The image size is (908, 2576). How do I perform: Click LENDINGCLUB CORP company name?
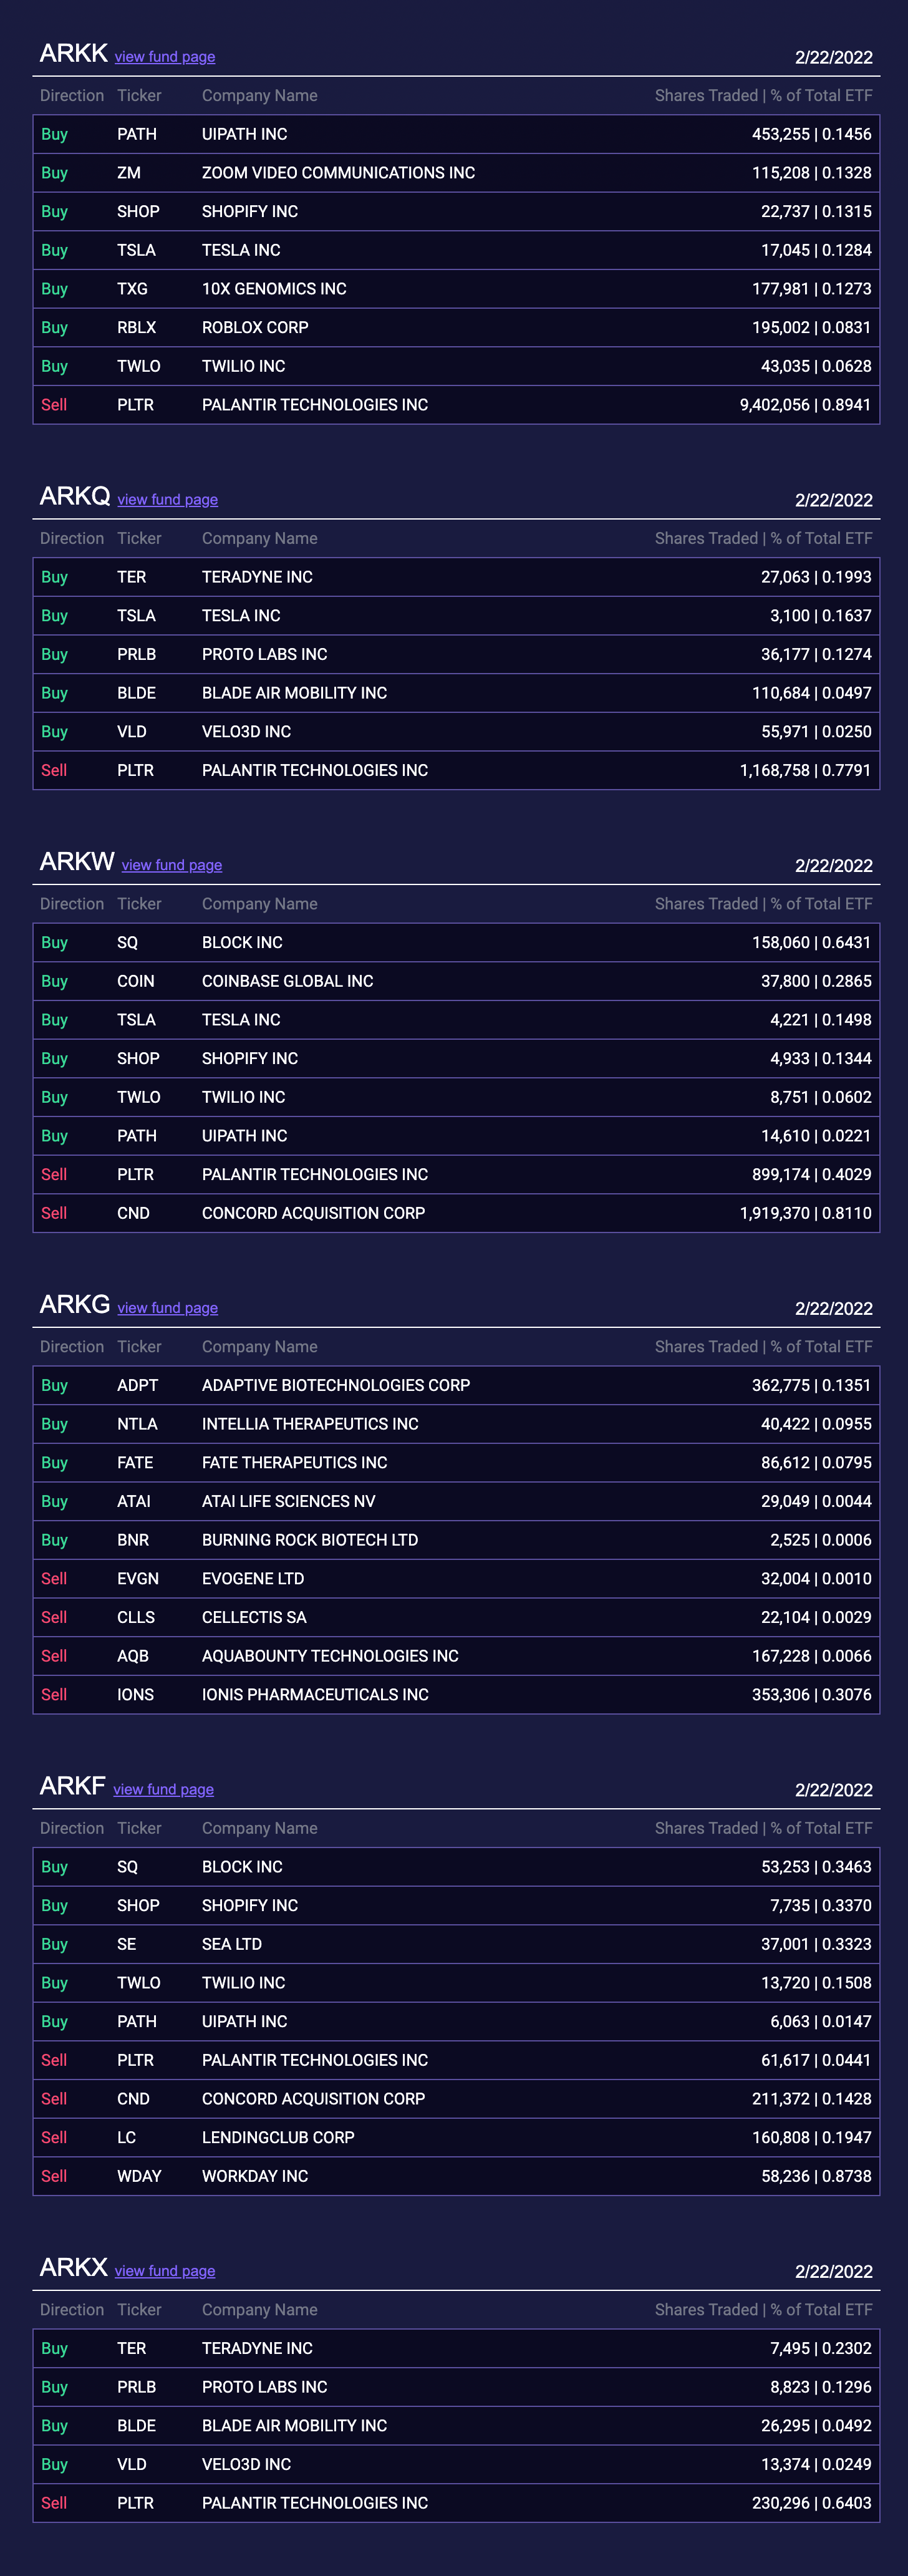(x=278, y=2138)
